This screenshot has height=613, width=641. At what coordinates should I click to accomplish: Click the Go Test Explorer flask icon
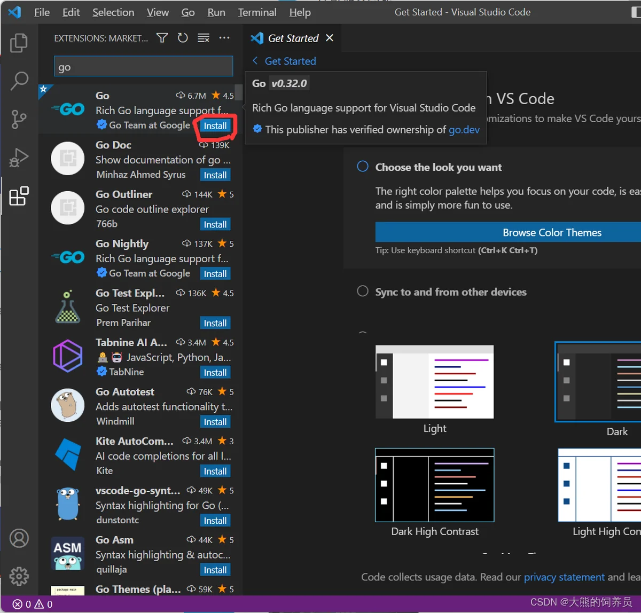point(68,306)
